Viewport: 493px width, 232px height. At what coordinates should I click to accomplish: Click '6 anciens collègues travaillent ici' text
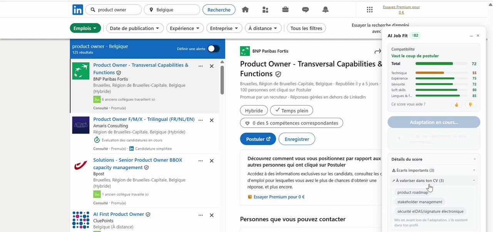point(128,99)
